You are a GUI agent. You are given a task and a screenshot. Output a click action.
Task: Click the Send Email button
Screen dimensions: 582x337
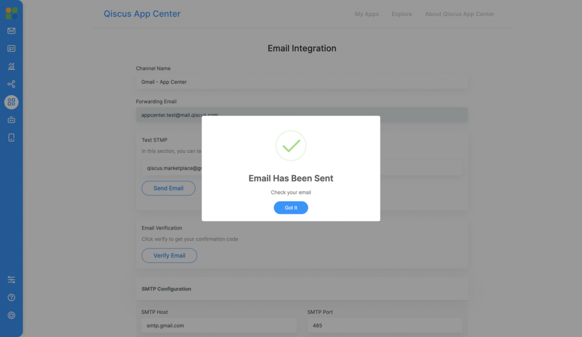pyautogui.click(x=168, y=188)
